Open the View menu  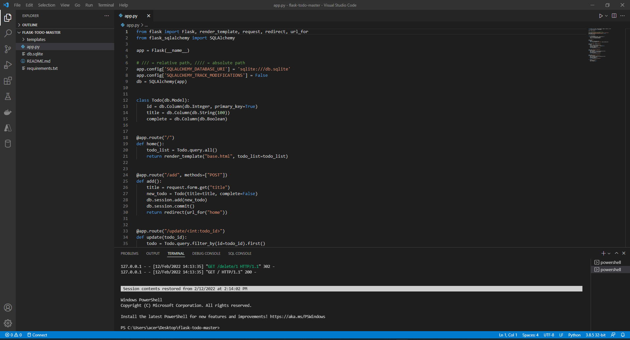(x=65, y=5)
